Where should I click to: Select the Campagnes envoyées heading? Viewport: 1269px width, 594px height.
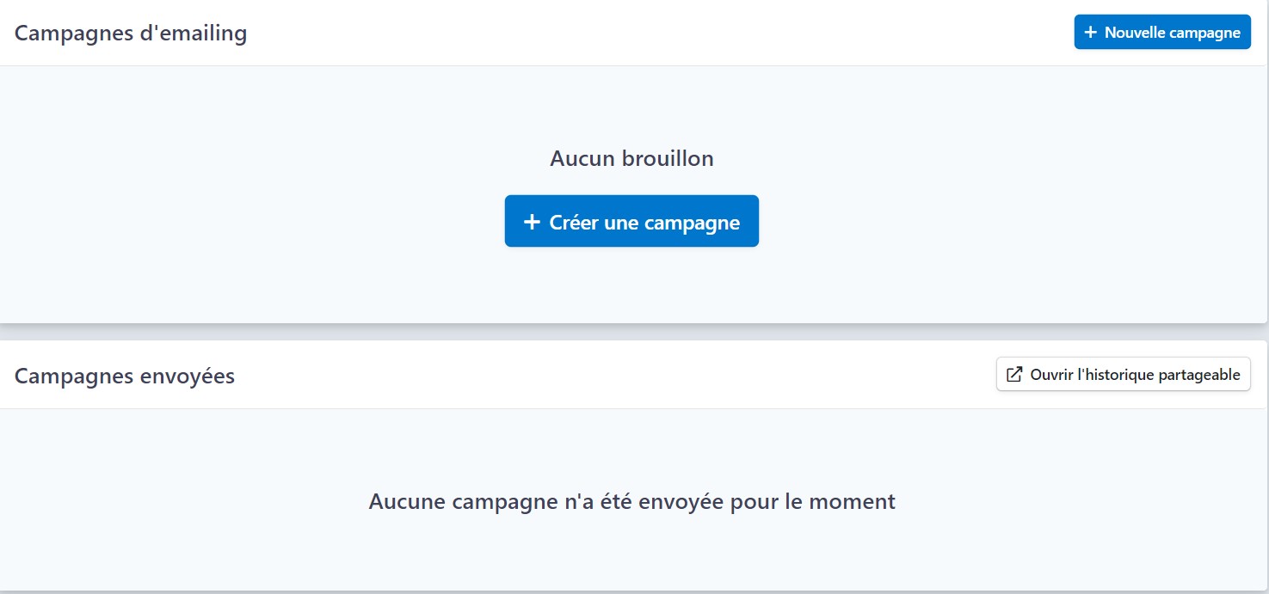[x=125, y=376]
